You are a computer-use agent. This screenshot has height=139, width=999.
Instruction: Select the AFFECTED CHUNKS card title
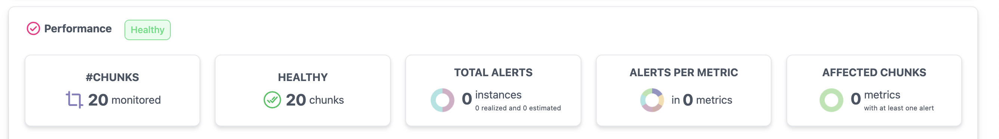coord(874,72)
